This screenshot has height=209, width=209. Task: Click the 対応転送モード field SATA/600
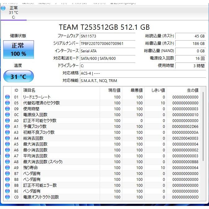pyautogui.click(x=107, y=59)
